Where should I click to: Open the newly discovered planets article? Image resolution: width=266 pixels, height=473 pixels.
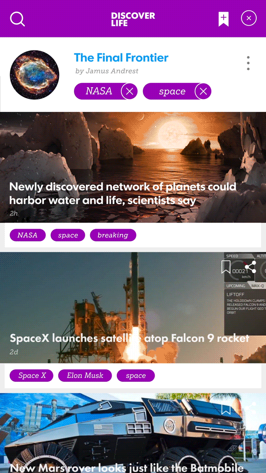(x=123, y=193)
